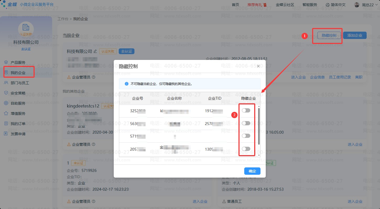Toggle hide switch for enterprise 3252

tap(246, 110)
